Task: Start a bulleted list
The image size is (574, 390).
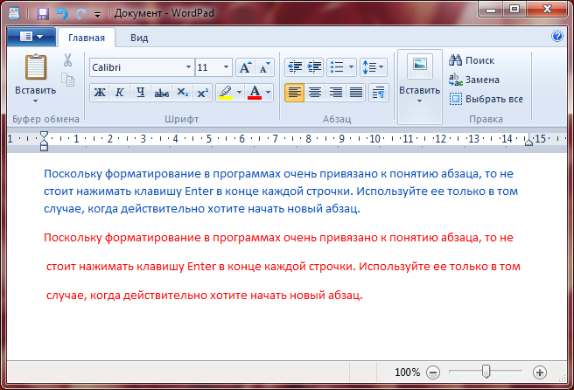Action: pos(337,67)
